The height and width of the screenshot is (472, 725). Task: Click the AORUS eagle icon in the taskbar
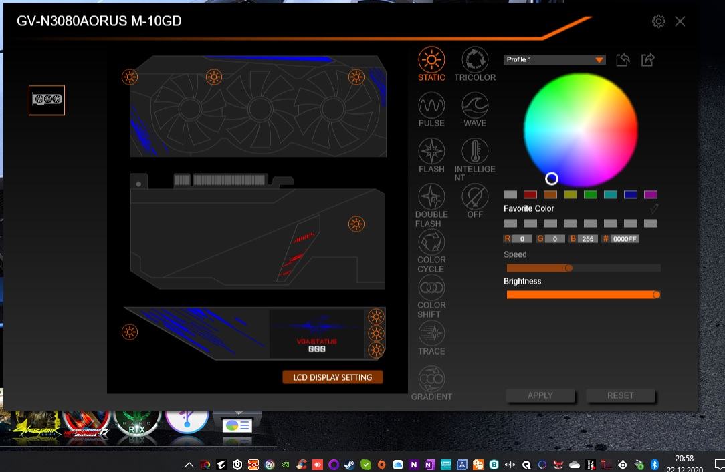[x=221, y=465]
